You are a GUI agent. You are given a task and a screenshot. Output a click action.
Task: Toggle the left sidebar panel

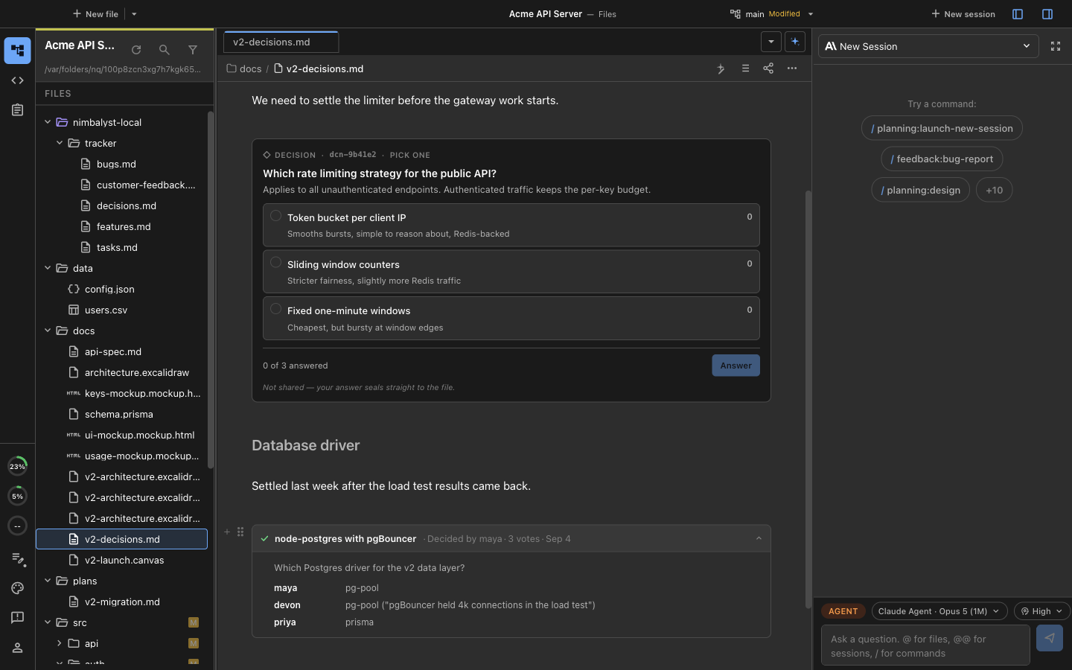1018,14
